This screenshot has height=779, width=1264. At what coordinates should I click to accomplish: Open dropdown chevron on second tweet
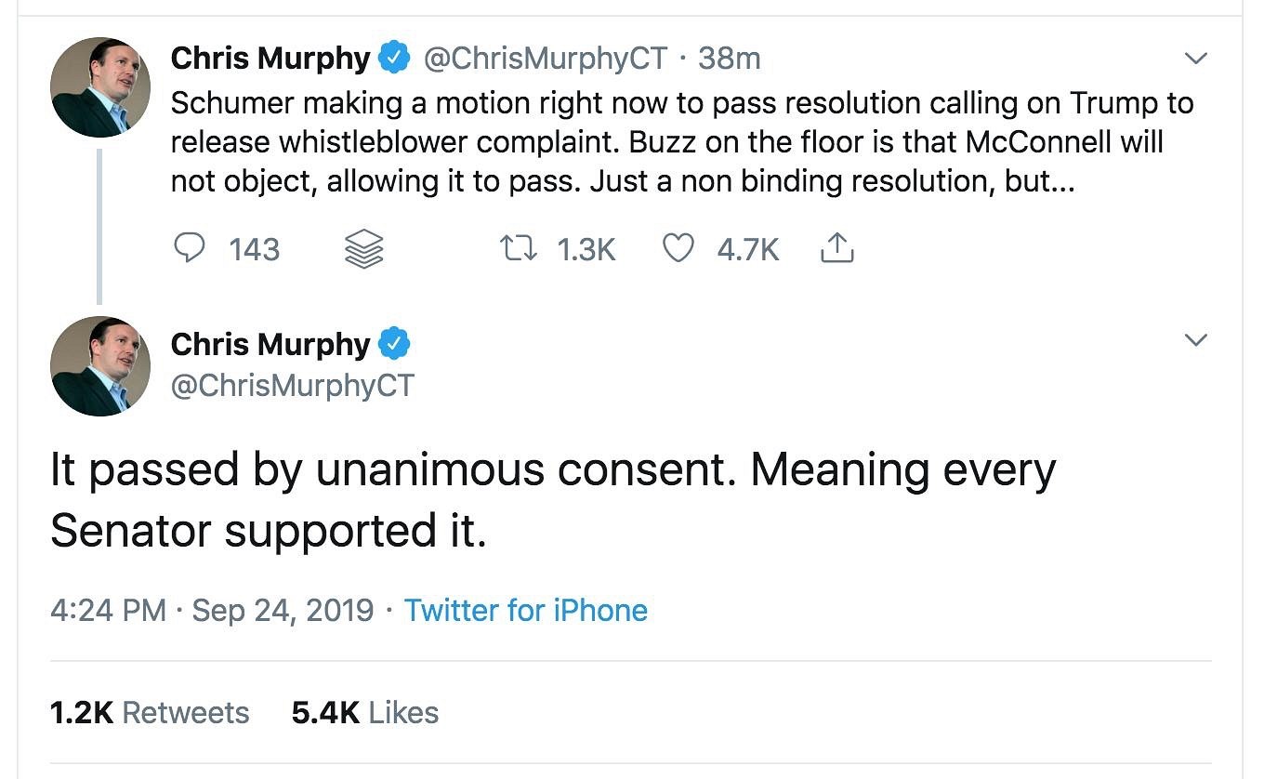(1196, 339)
